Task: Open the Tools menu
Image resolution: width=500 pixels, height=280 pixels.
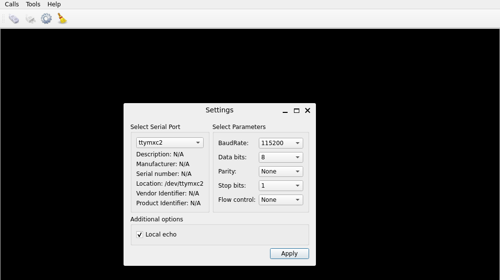Action: [x=33, y=4]
